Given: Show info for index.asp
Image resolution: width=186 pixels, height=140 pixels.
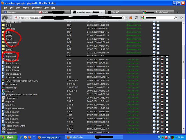Looking at the screenshot, I should point(154,128).
